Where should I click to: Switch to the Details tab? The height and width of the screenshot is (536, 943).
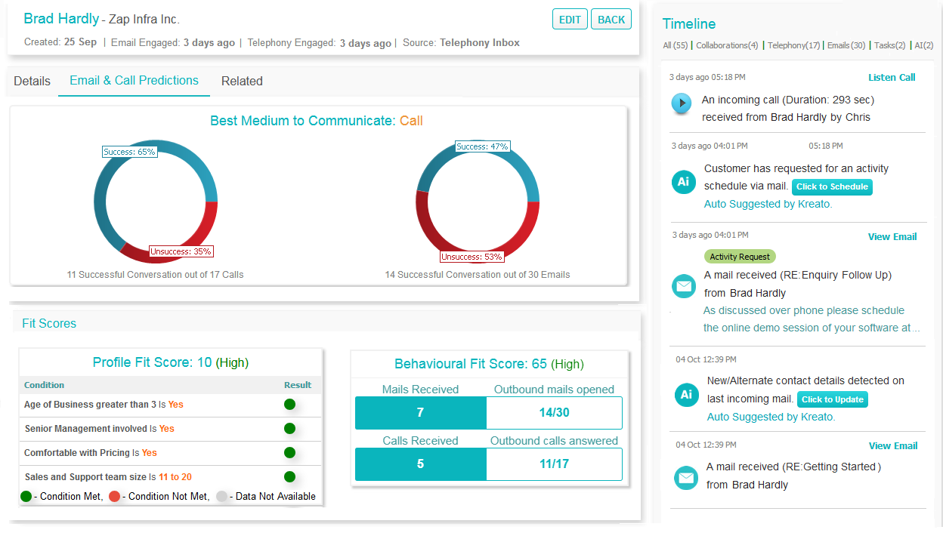[x=32, y=81]
